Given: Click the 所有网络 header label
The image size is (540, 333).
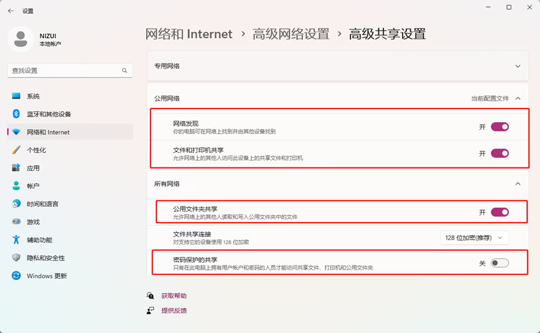Looking at the screenshot, I should pyautogui.click(x=167, y=184).
